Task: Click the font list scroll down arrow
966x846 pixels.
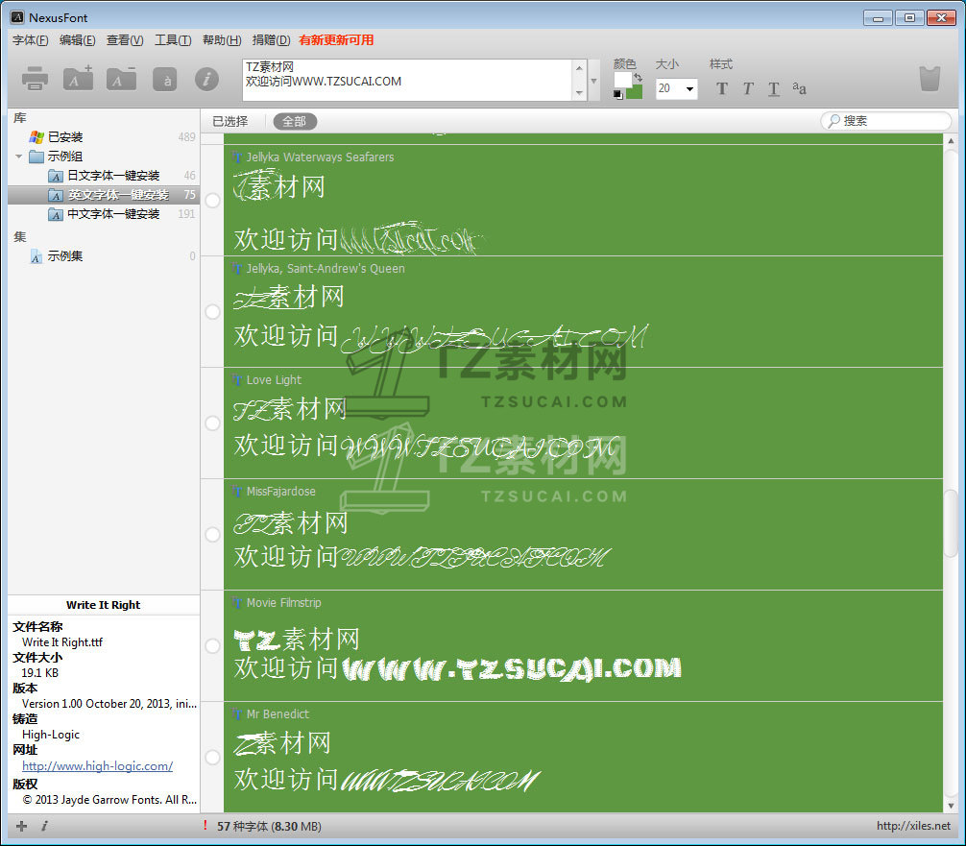Action: click(951, 806)
